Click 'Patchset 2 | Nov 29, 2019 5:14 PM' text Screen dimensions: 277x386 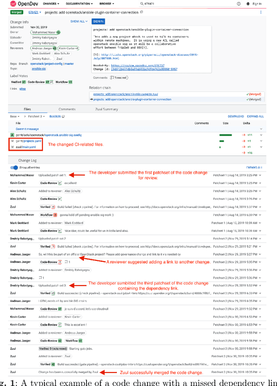(x=235, y=239)
